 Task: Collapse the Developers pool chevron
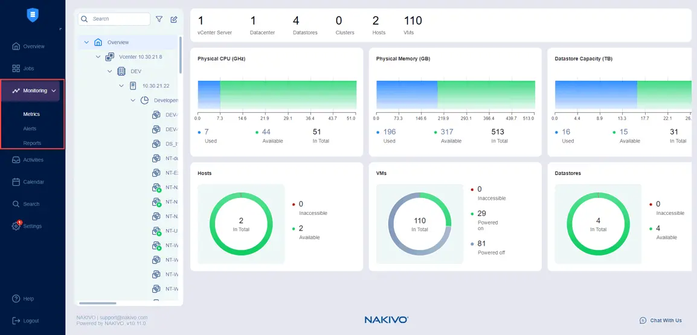pos(133,100)
